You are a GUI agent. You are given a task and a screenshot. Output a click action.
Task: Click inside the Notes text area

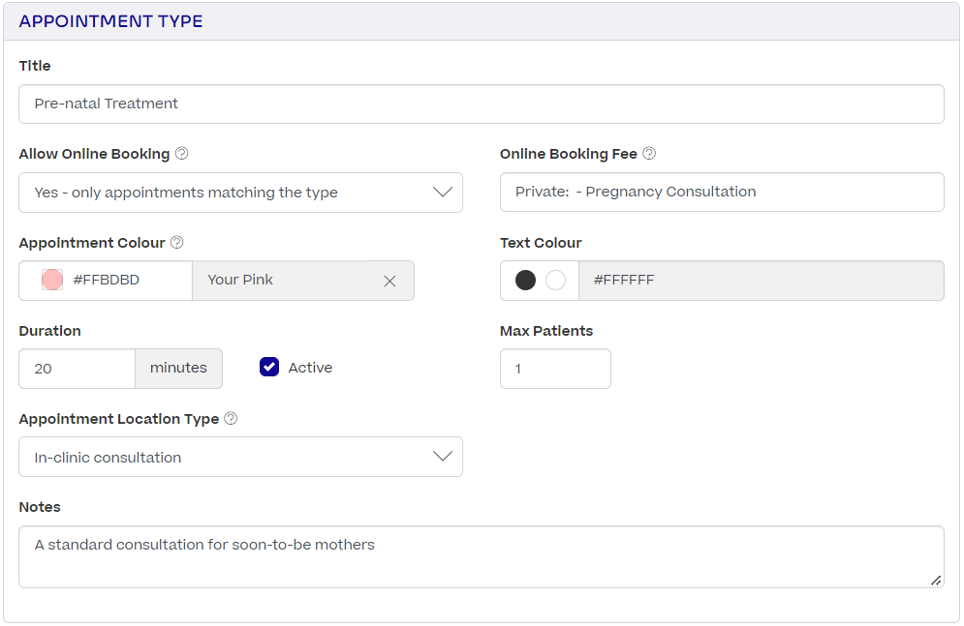(x=482, y=555)
